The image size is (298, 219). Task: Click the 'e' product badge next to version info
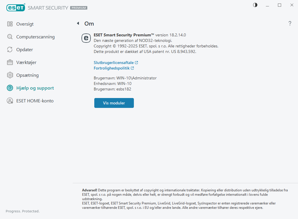pyautogui.click(x=86, y=38)
